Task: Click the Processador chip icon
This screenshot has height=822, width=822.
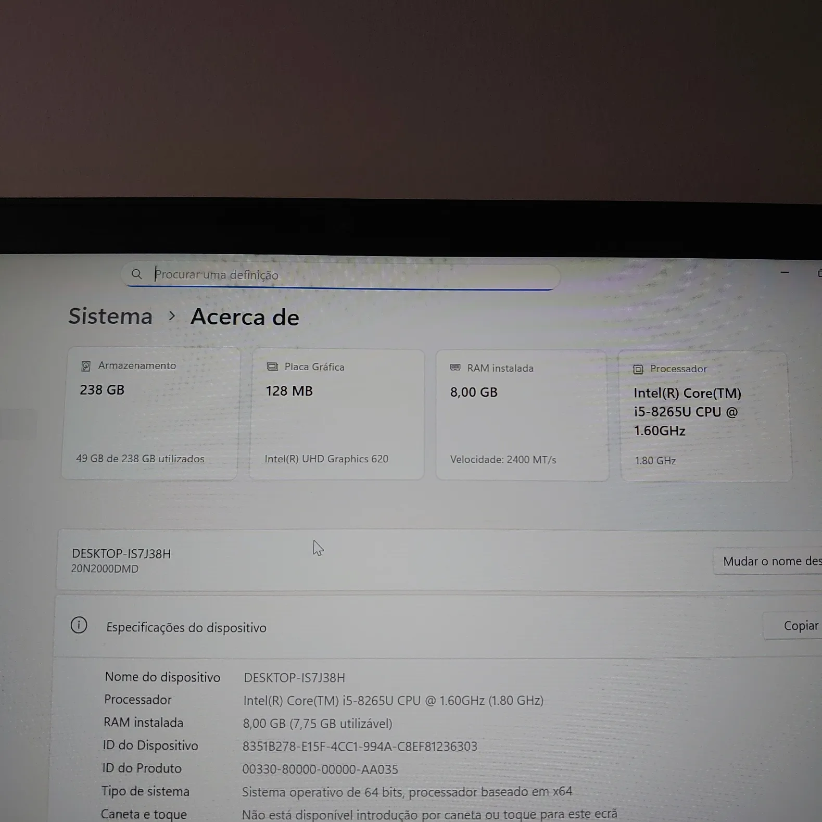Action: 638,369
